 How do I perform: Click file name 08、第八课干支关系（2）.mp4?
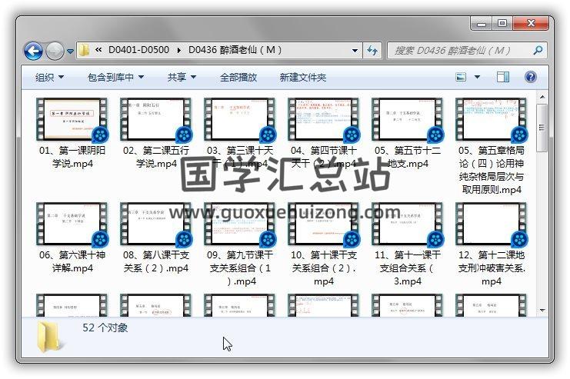[x=156, y=261]
